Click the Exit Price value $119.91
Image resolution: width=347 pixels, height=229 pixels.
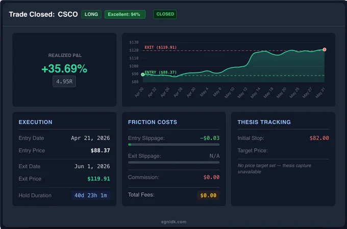(x=98, y=179)
